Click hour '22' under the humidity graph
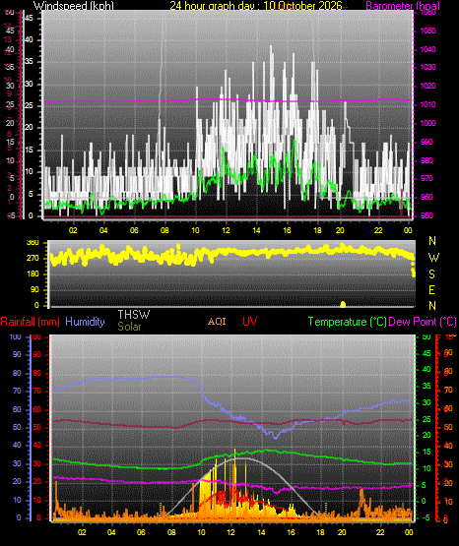459x546 pixels. coord(380,532)
